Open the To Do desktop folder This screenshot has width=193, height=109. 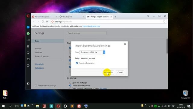(5, 94)
